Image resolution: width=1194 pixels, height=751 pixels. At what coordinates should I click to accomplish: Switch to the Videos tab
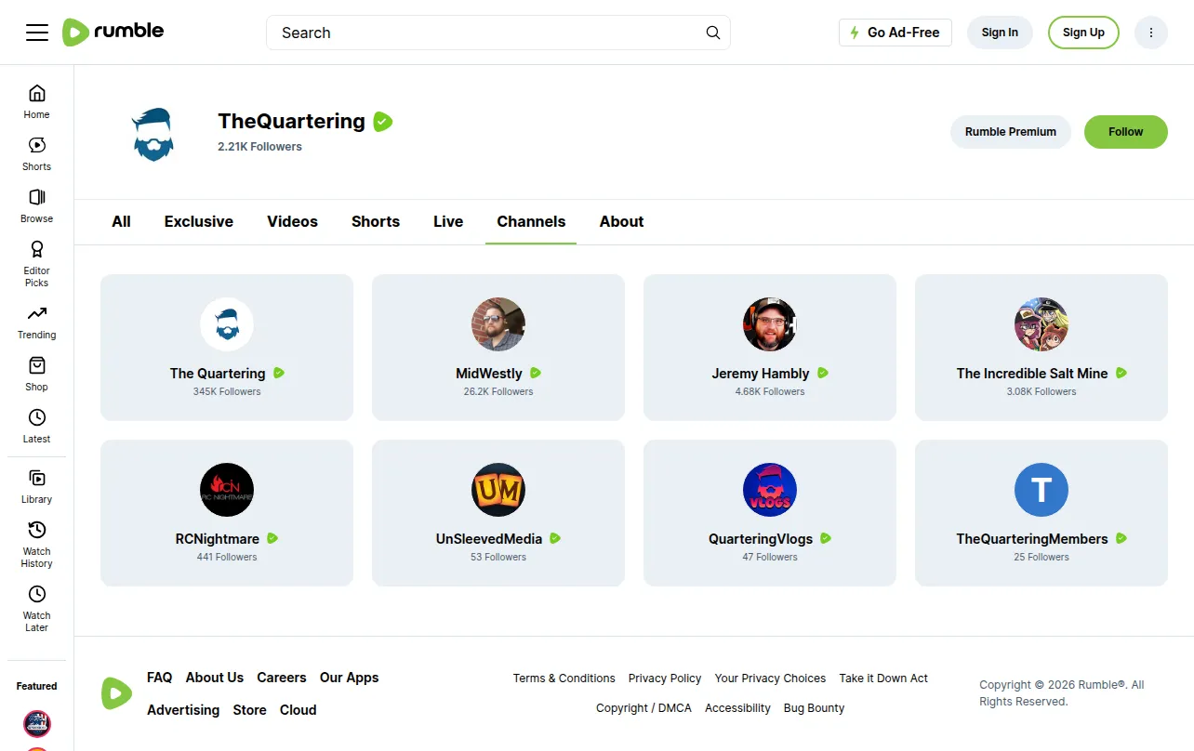[292, 222]
